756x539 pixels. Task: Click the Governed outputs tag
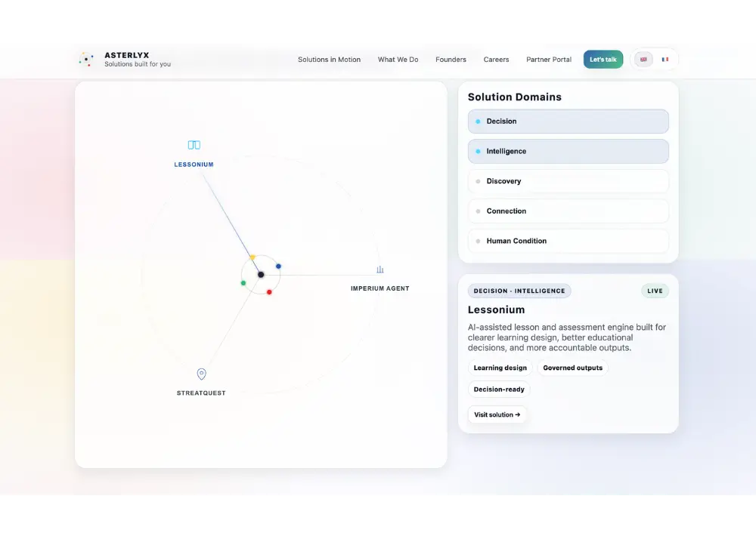click(573, 368)
